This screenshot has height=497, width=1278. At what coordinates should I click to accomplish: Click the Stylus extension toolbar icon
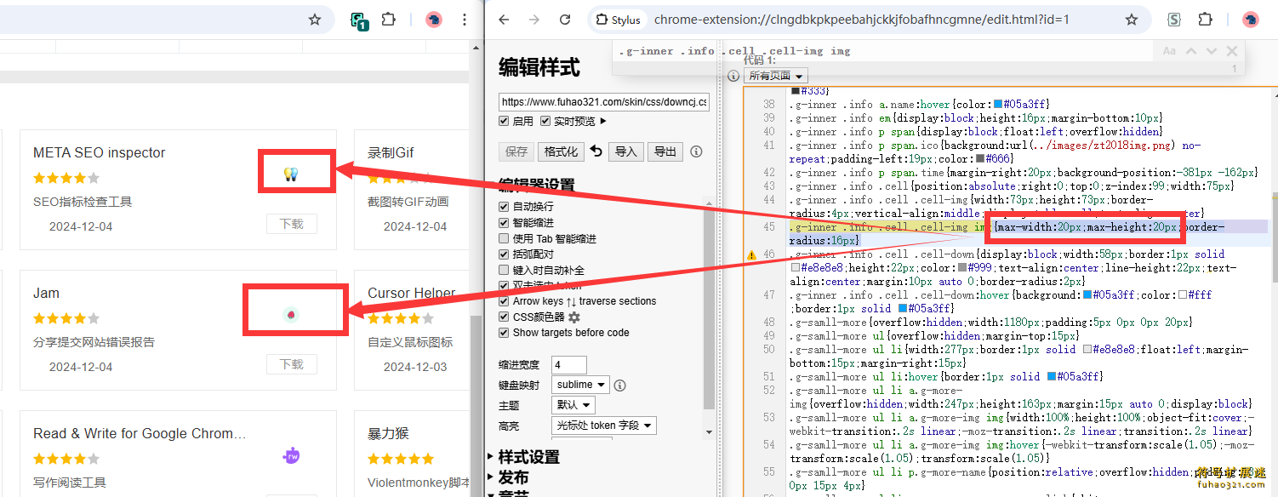click(x=1174, y=20)
